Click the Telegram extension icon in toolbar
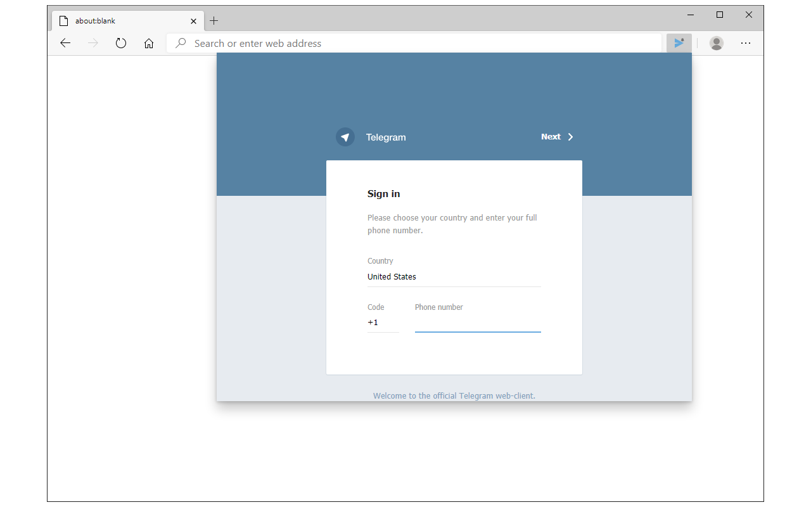 point(679,43)
